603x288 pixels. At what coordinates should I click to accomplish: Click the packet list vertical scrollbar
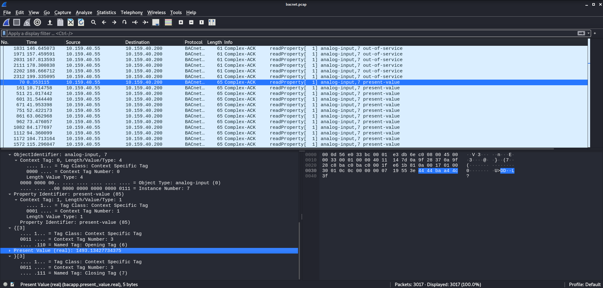tap(589, 93)
